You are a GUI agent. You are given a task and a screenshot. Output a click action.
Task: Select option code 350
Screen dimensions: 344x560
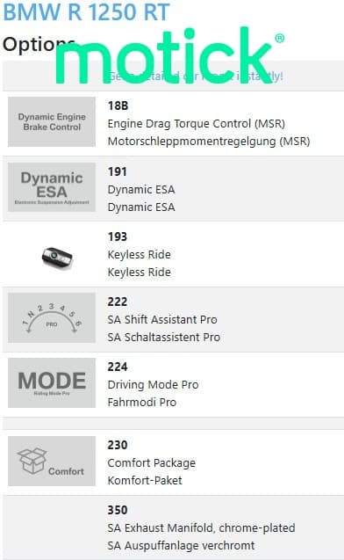pyautogui.click(x=118, y=510)
